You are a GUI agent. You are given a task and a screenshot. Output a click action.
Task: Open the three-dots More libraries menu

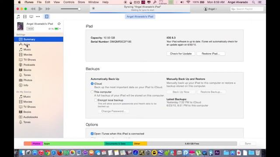click(x=38, y=17)
